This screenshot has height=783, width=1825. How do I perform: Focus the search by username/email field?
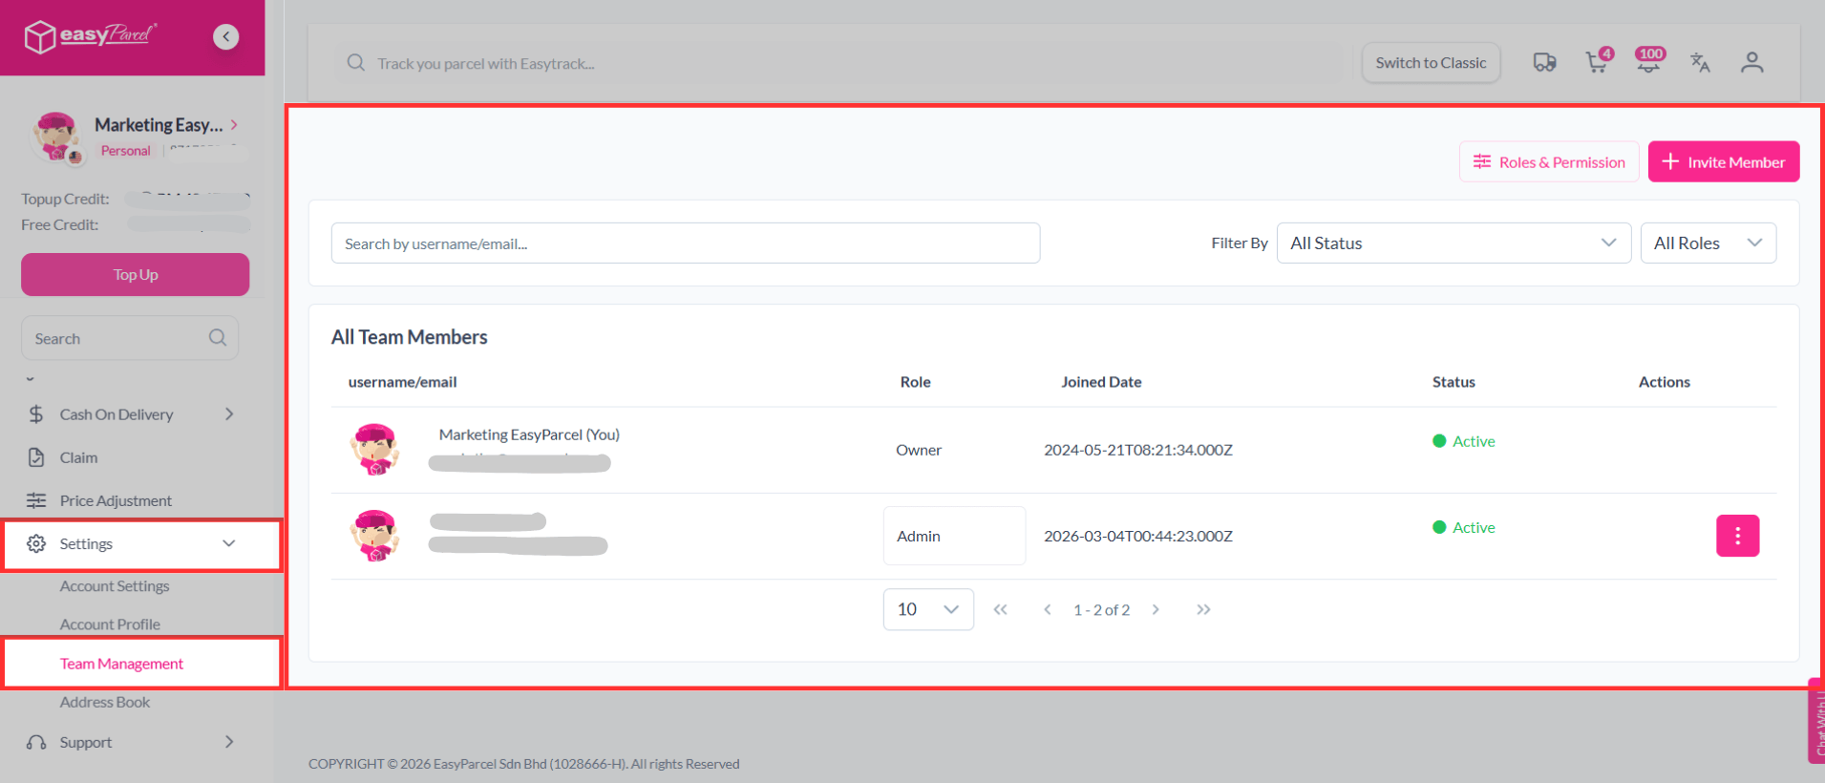(x=685, y=243)
